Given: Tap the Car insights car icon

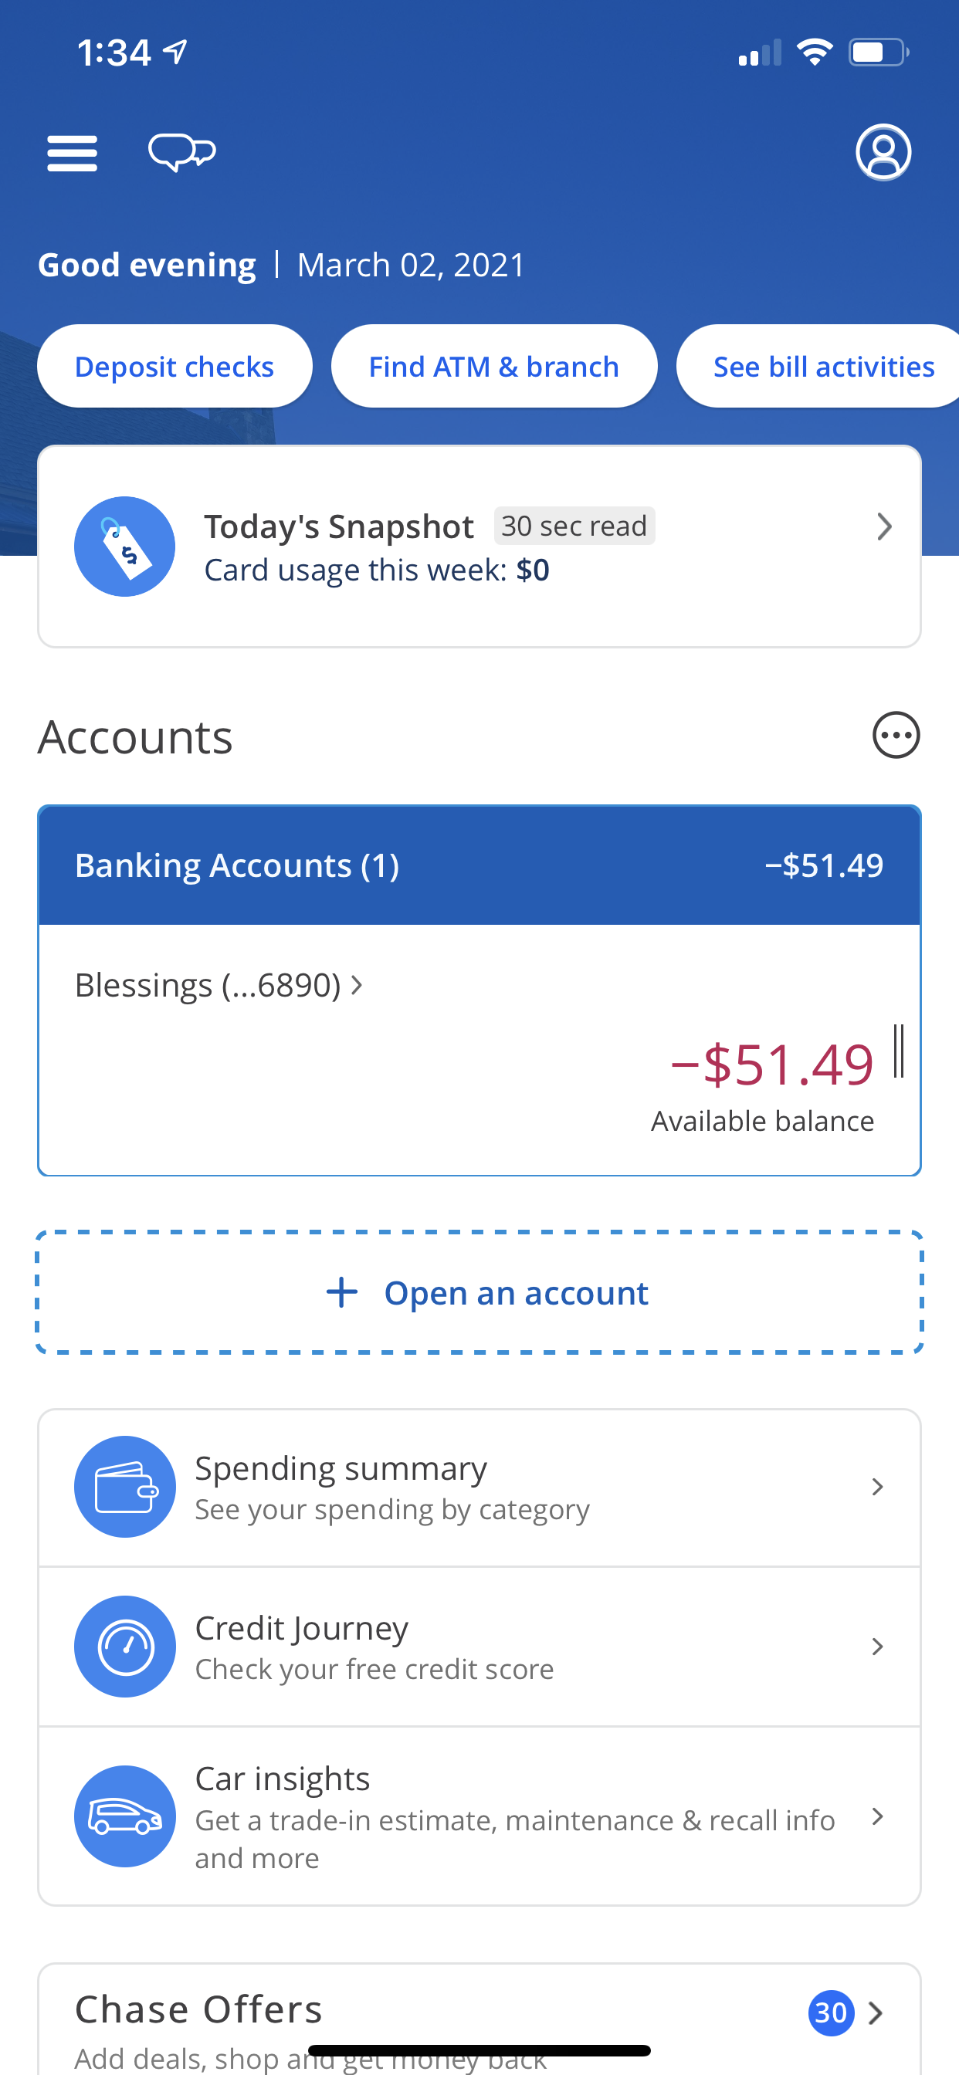Looking at the screenshot, I should [x=125, y=1816].
